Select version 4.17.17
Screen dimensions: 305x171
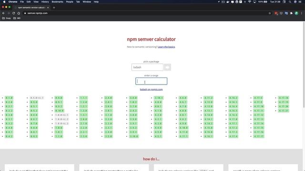click(259, 136)
